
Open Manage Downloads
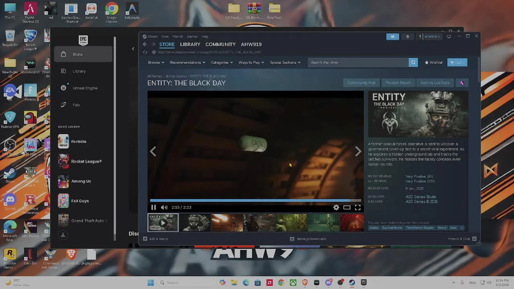[x=308, y=239]
